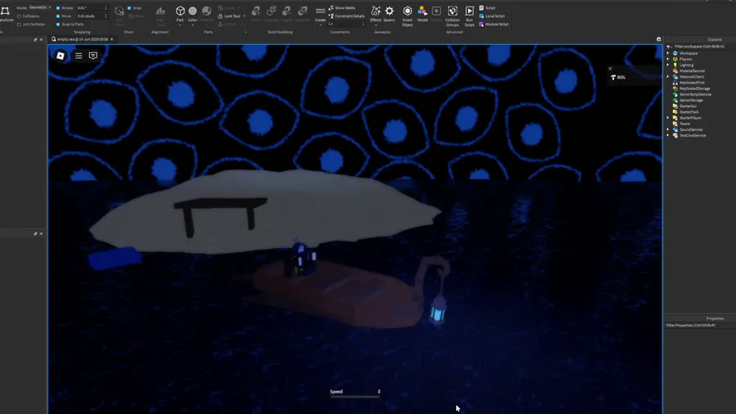
Task: Open Insert Object dialog
Action: pos(407,15)
